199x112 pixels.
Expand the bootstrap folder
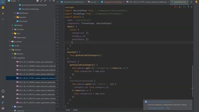[x=10, y=41]
